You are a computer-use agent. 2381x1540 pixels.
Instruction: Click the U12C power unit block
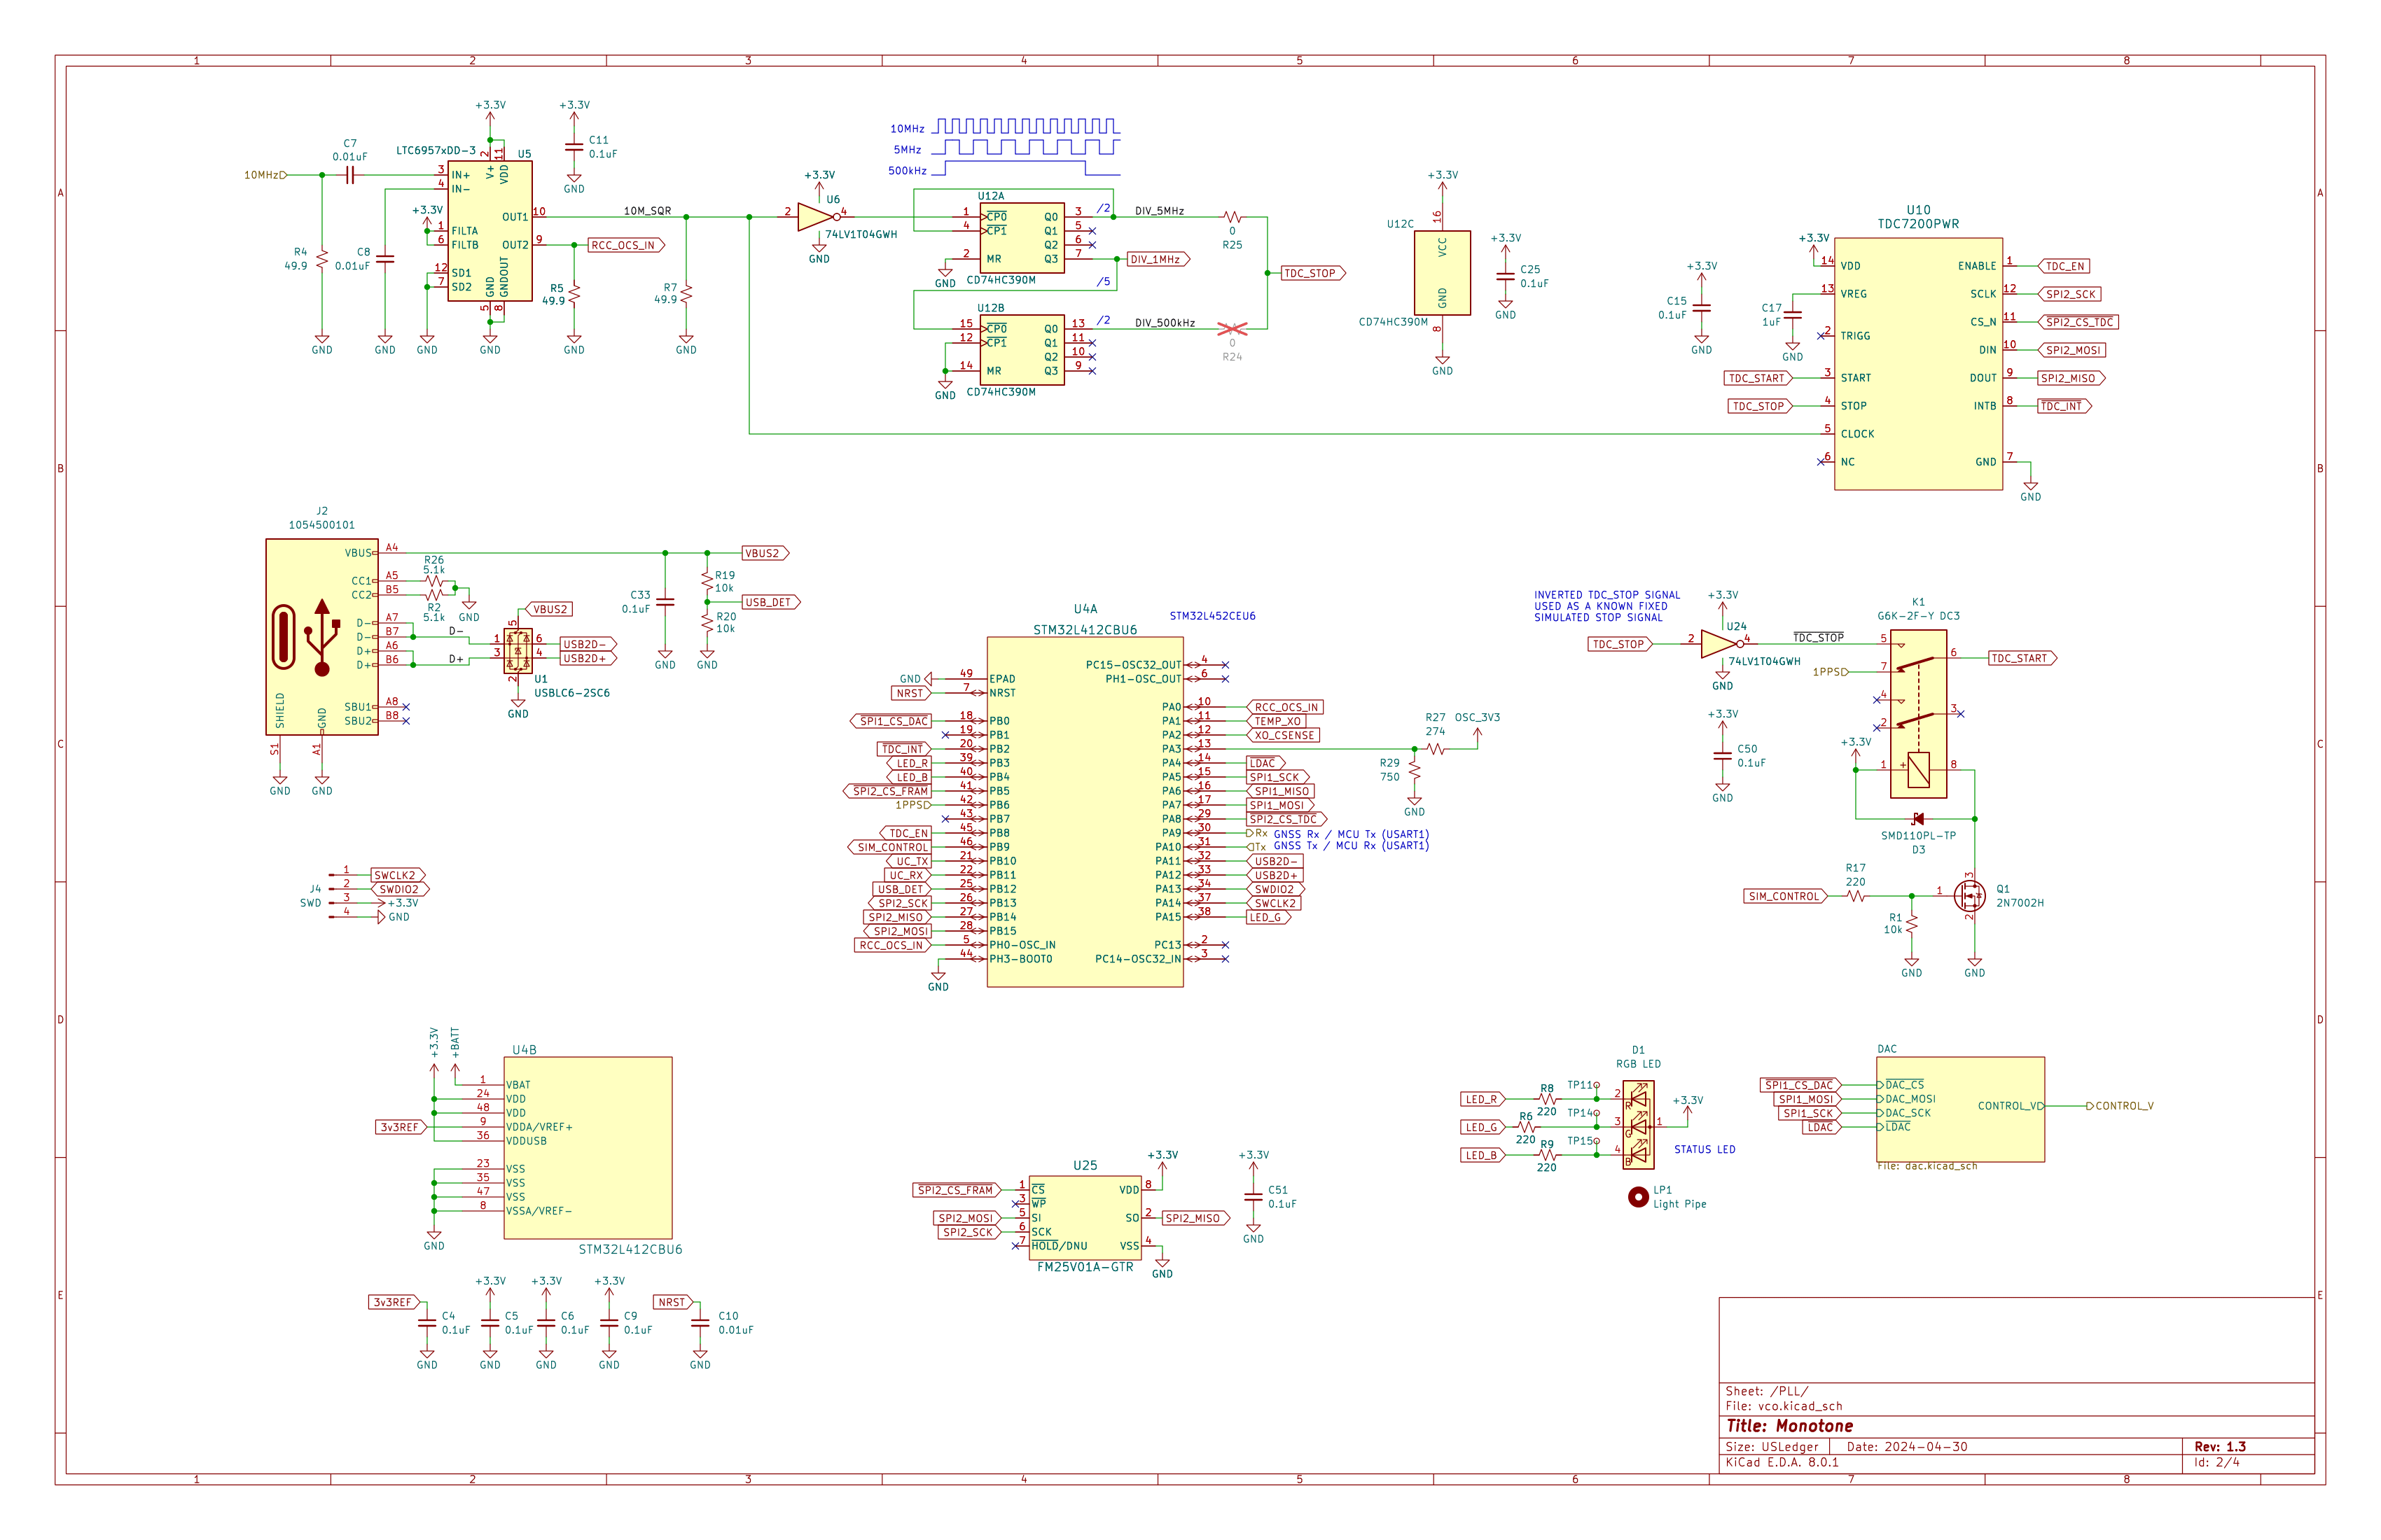[1442, 273]
